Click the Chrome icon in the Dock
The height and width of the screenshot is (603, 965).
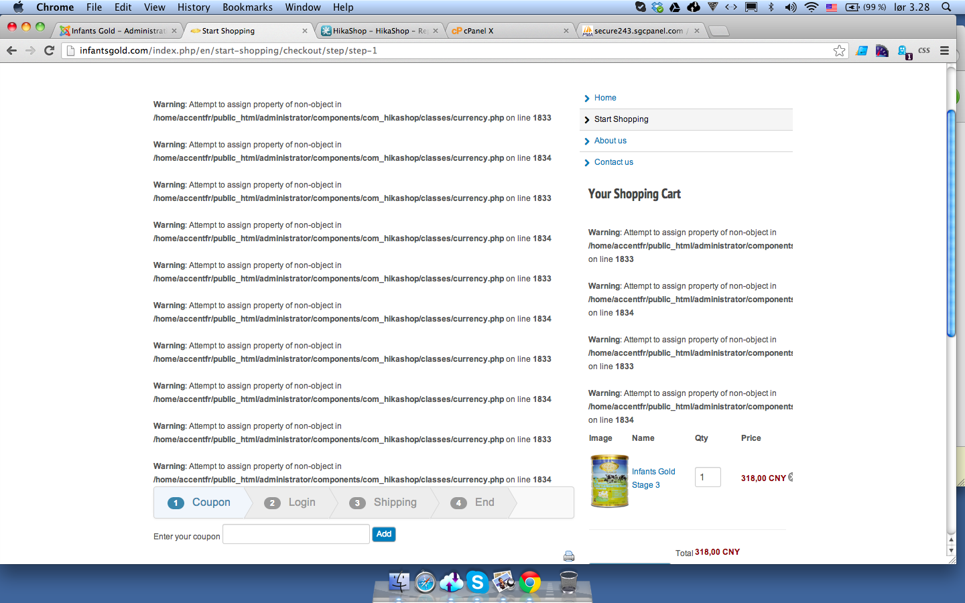click(x=529, y=582)
